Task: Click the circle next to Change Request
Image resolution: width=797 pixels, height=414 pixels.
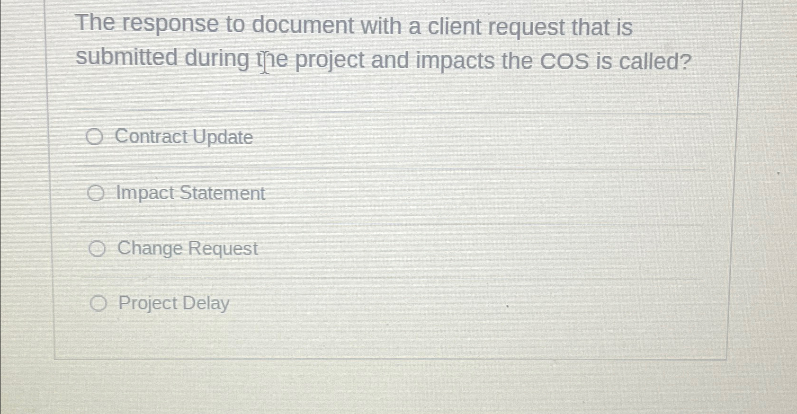Action: coord(96,248)
